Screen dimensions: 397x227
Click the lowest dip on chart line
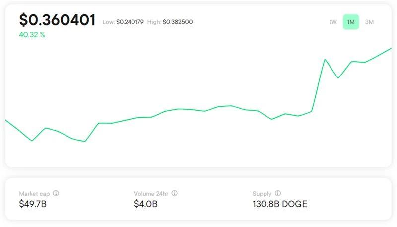click(85, 141)
